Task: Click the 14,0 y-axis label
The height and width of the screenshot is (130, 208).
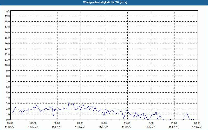Action: [8, 43]
